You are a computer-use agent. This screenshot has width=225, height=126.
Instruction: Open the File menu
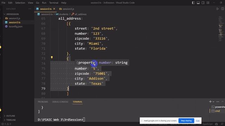coord(3,3)
